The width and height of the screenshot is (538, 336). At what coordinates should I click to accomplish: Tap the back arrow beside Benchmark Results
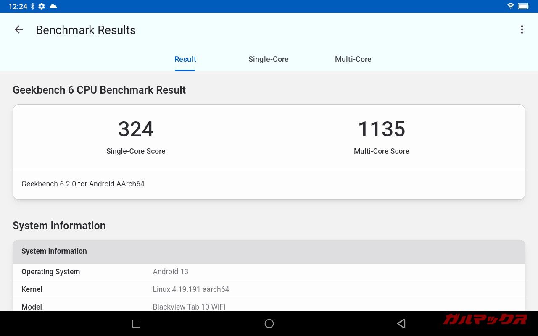pos(19,29)
